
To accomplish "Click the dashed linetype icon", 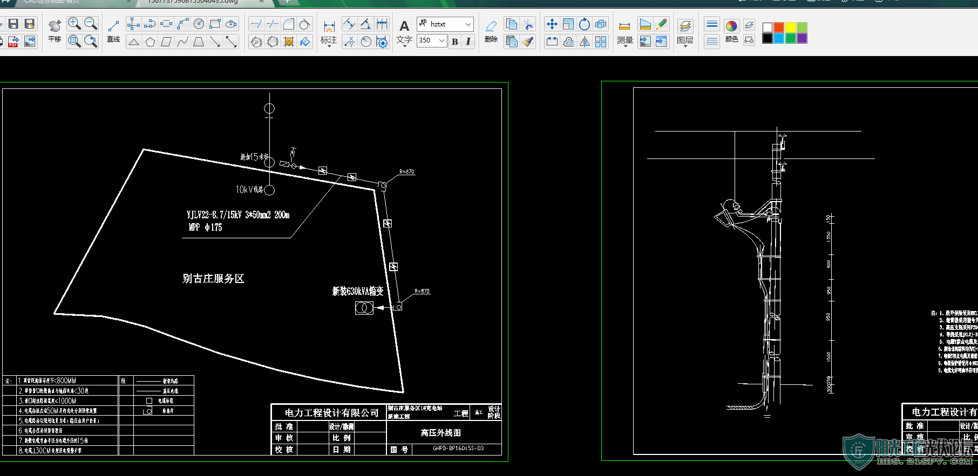I will point(712,42).
